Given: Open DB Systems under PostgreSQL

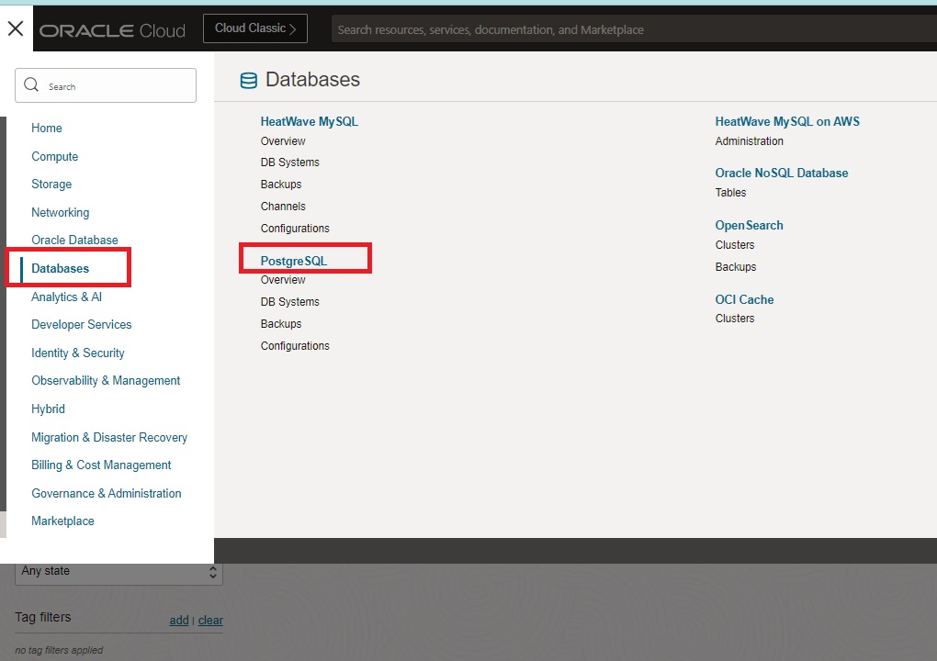Looking at the screenshot, I should coord(289,302).
